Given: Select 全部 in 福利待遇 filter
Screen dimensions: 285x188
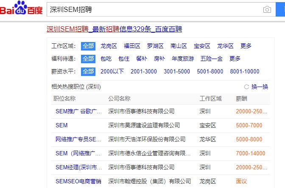Looking at the screenshot, I should click(x=88, y=59).
